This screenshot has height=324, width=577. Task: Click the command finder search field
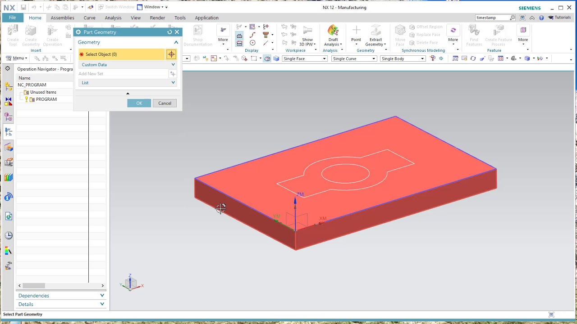pyautogui.click(x=492, y=18)
